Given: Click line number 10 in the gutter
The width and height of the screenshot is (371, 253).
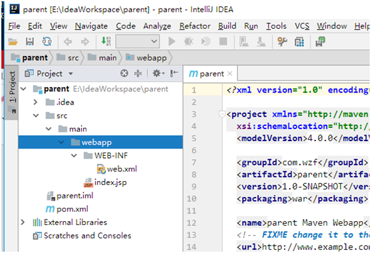Looking at the screenshot, I should (191, 198).
